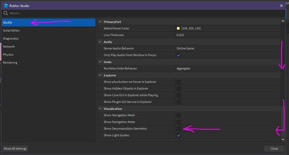The image size is (289, 155).
Task: Toggle Only Play Audio from Window in Focus
Action: [178, 55]
